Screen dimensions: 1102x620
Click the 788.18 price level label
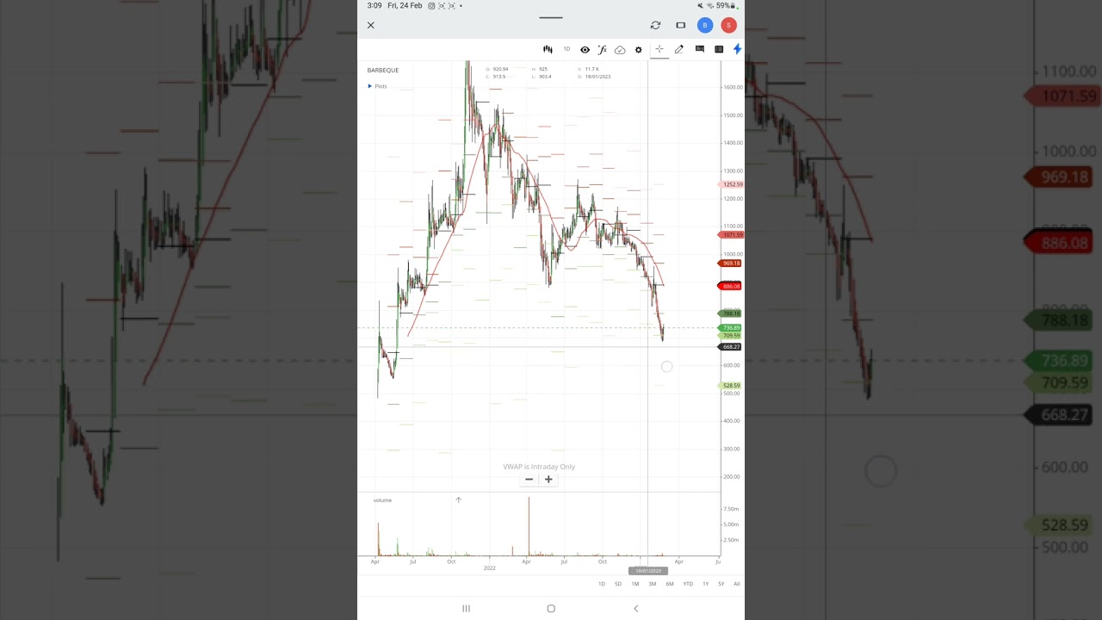[730, 313]
